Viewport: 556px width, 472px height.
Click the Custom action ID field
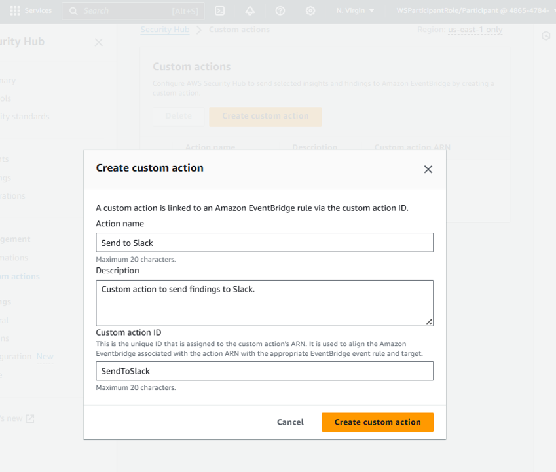(265, 371)
